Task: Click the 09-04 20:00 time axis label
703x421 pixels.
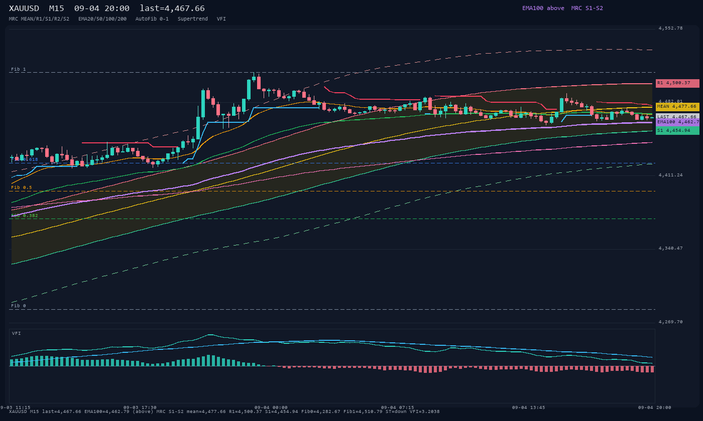Action: [x=655, y=407]
